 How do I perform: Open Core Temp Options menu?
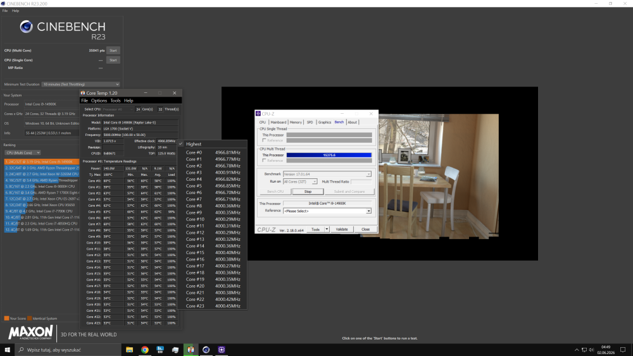click(99, 101)
